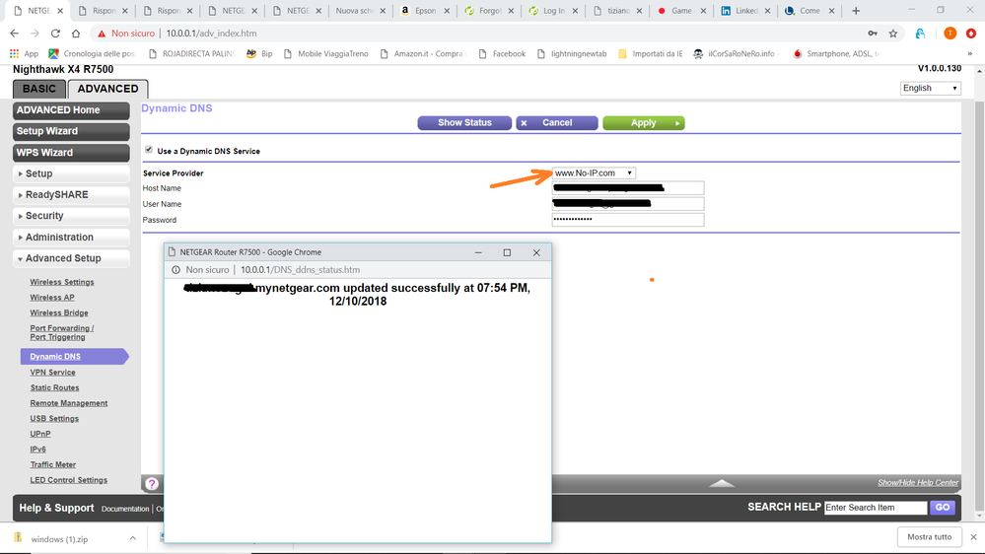Expand the Setup menu section
The width and height of the screenshot is (985, 554).
[x=71, y=173]
